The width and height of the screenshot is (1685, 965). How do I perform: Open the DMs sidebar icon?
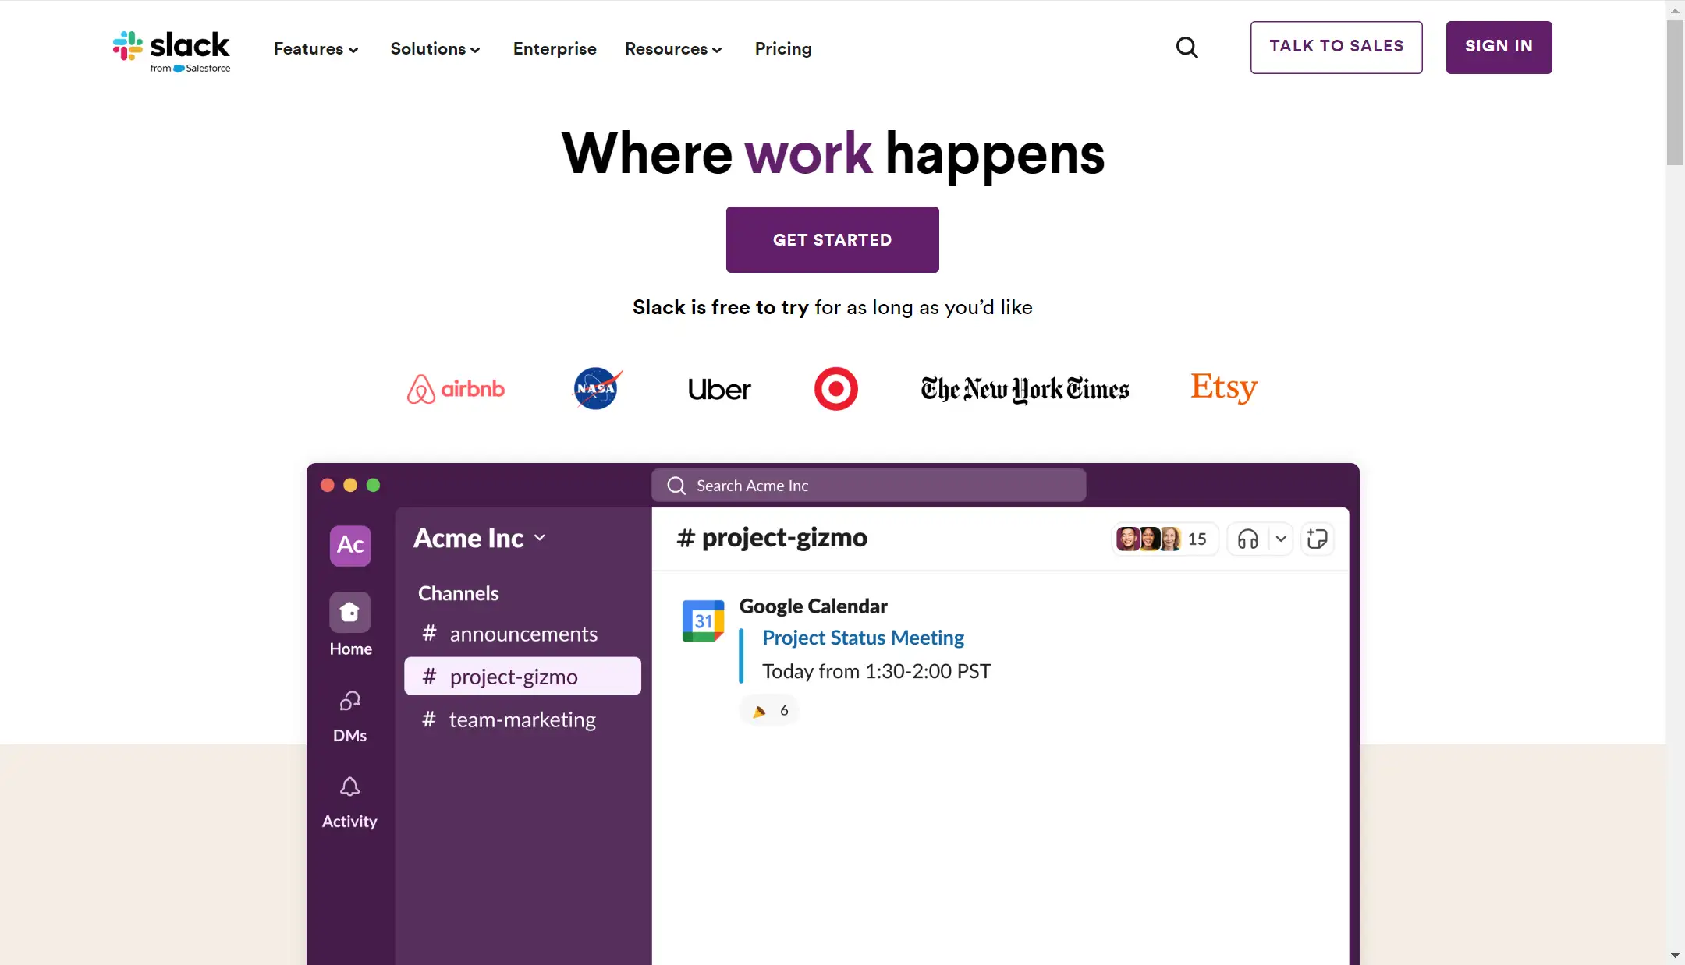[349, 701]
